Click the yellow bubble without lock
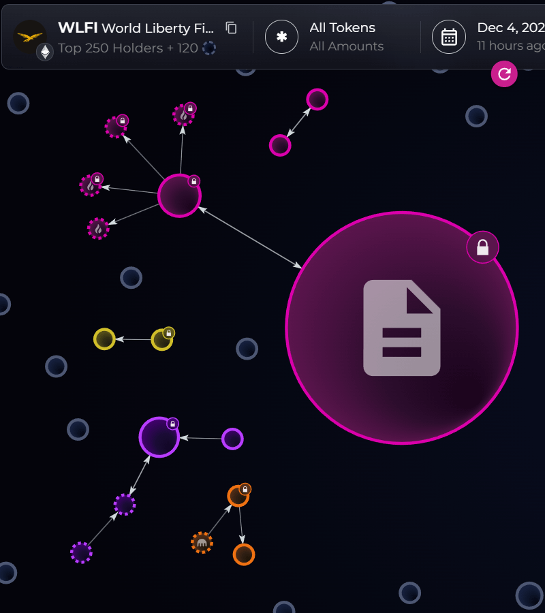This screenshot has width=545, height=613. pos(104,339)
